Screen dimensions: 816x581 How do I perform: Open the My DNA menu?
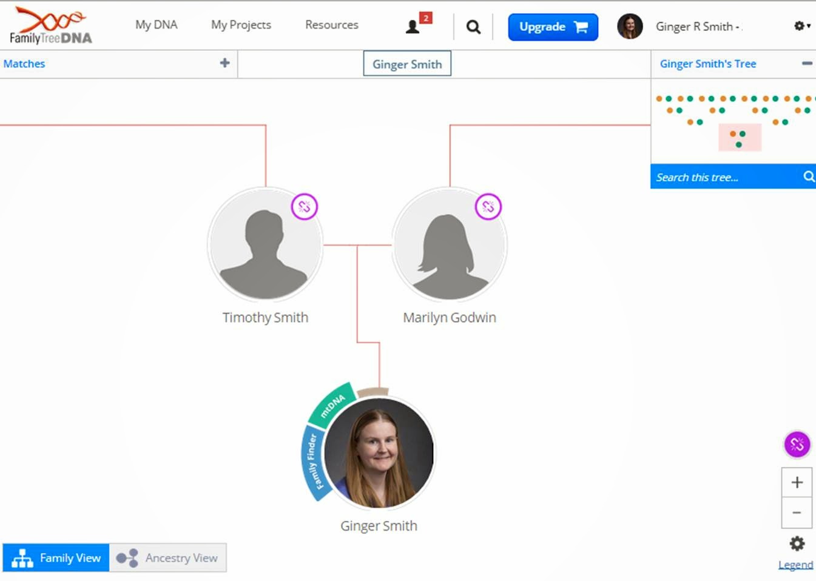pyautogui.click(x=156, y=25)
